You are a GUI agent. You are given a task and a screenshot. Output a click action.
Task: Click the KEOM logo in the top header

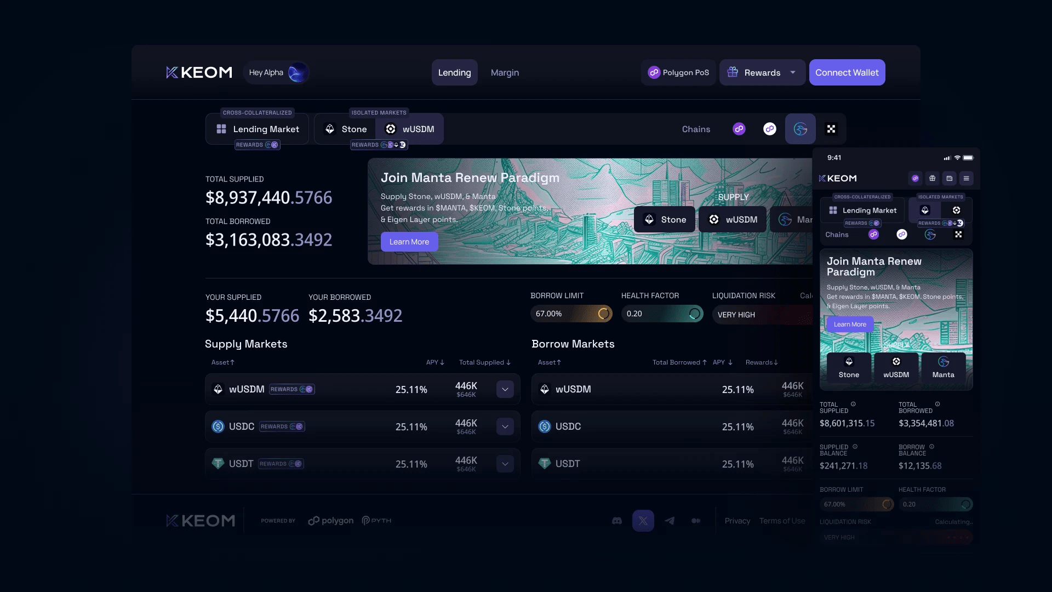(x=199, y=72)
